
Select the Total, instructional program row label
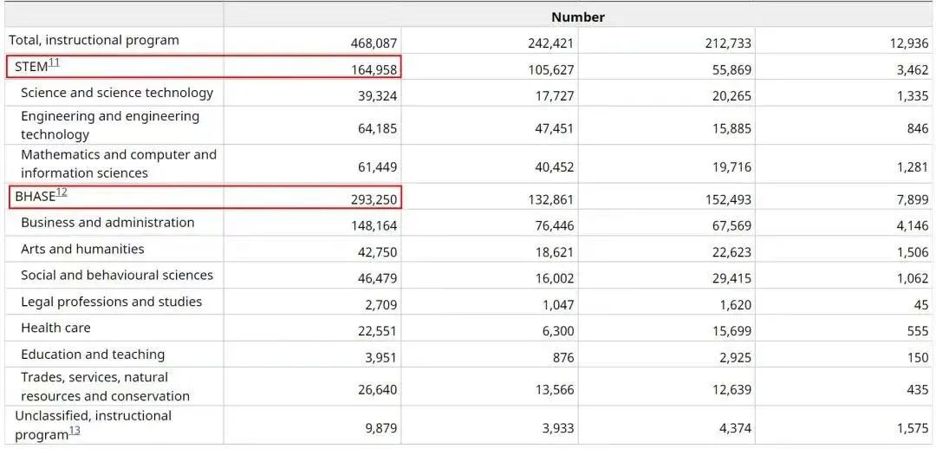tap(94, 40)
